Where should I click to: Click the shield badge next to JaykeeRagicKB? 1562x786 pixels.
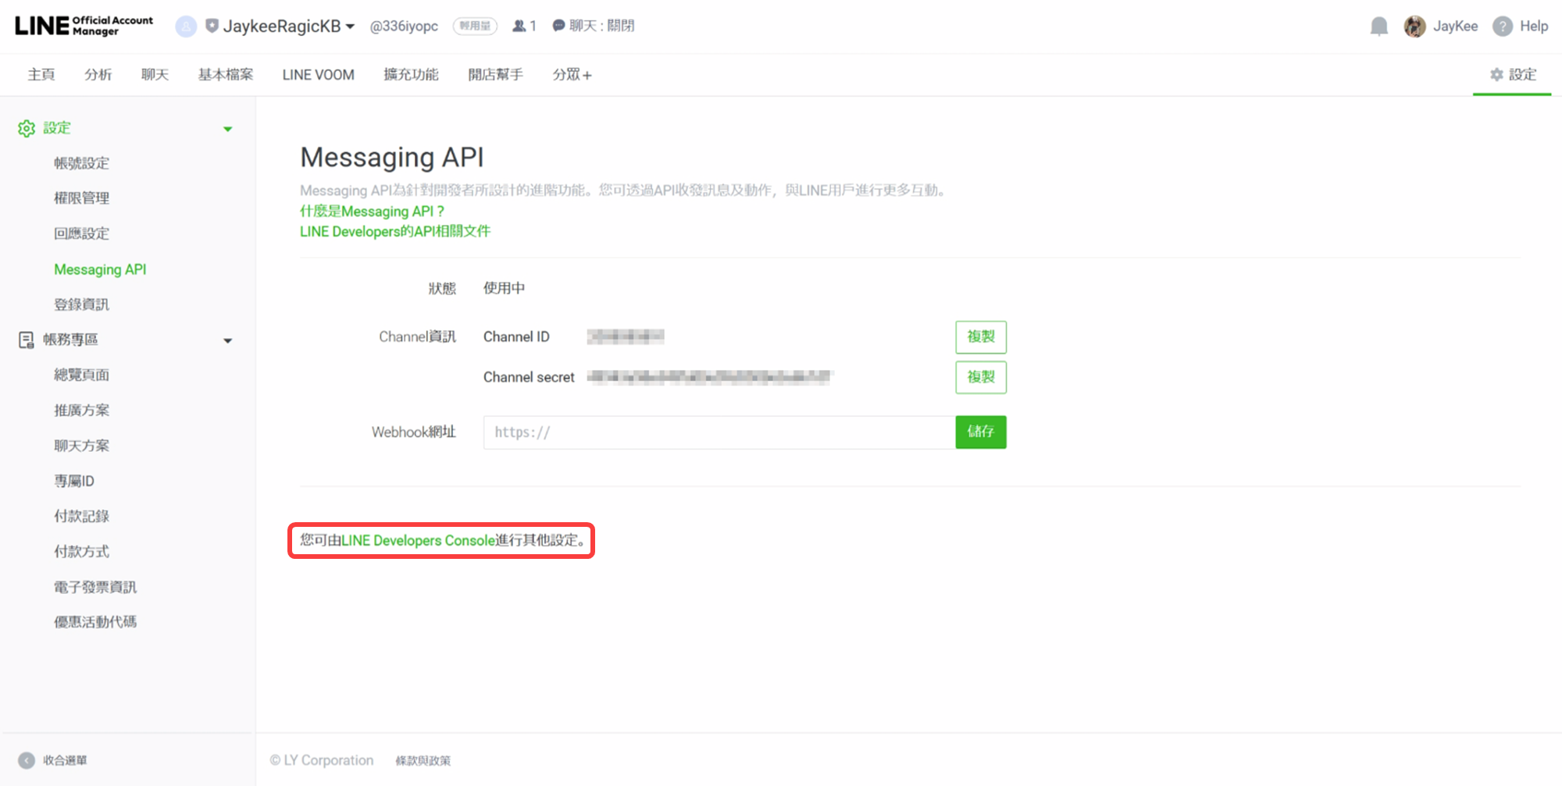pyautogui.click(x=212, y=26)
